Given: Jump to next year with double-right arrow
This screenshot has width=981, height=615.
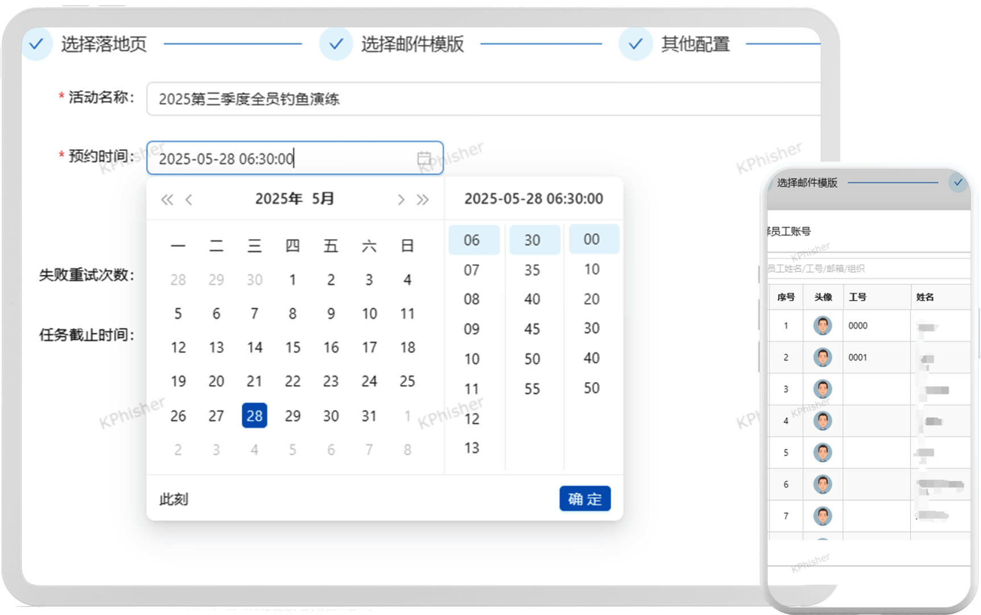Looking at the screenshot, I should point(422,199).
